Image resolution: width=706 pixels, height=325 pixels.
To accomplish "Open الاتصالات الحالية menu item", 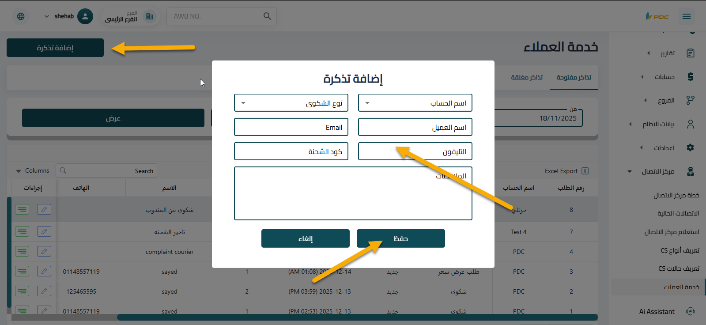I will point(678,213).
